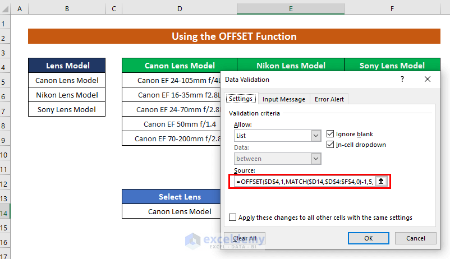This screenshot has width=450, height=259.
Task: Select cell 'Sony Lens Model' in column B
Action: click(x=67, y=109)
